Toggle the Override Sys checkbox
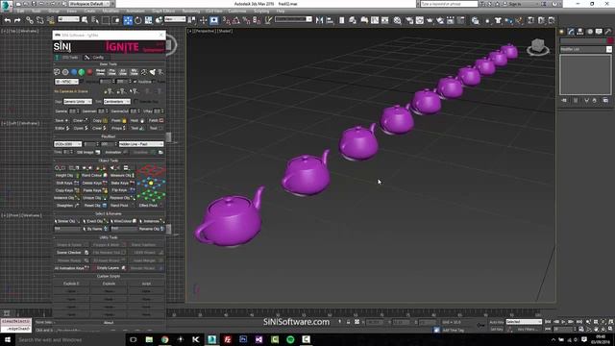The image size is (615, 346). click(x=136, y=102)
